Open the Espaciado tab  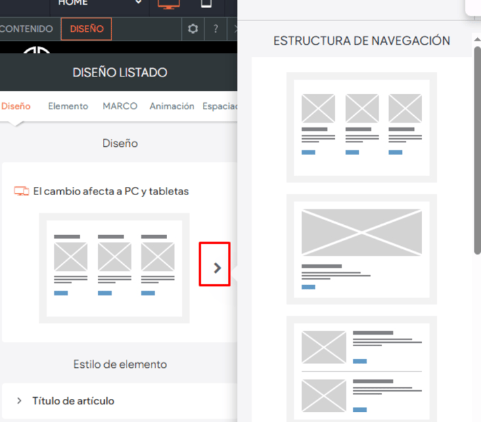pos(221,106)
